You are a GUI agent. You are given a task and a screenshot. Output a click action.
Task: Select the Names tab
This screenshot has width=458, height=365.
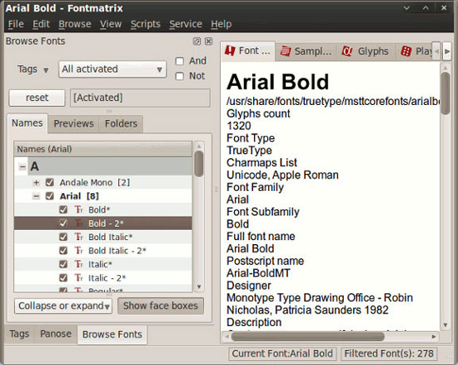(27, 123)
